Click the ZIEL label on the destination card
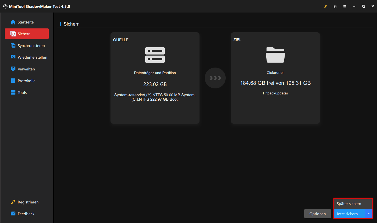This screenshot has width=377, height=223. coord(237,40)
